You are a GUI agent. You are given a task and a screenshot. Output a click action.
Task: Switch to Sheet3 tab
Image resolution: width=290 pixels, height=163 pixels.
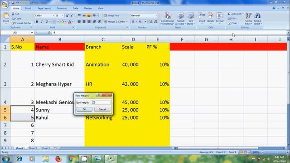[45, 148]
